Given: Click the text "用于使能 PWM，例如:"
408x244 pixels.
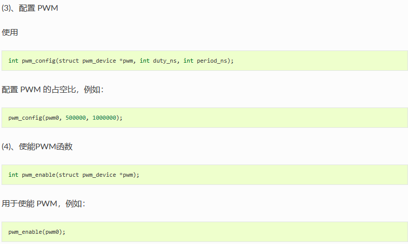Looking at the screenshot, I should [x=43, y=204].
